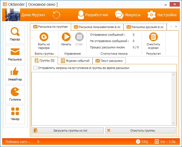Switch to Рассылка по группам tab

(x=51, y=27)
